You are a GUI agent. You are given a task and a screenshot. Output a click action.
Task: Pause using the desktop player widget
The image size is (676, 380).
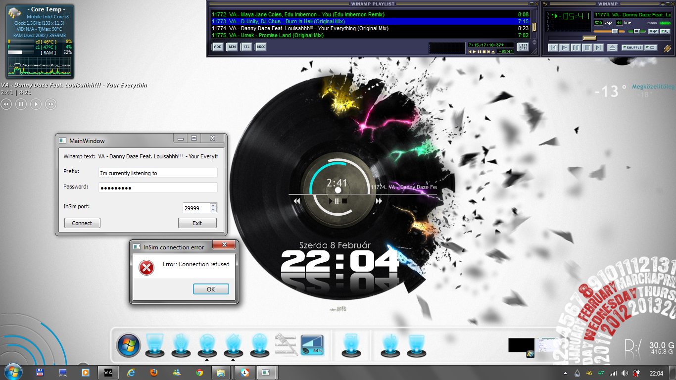[21, 104]
